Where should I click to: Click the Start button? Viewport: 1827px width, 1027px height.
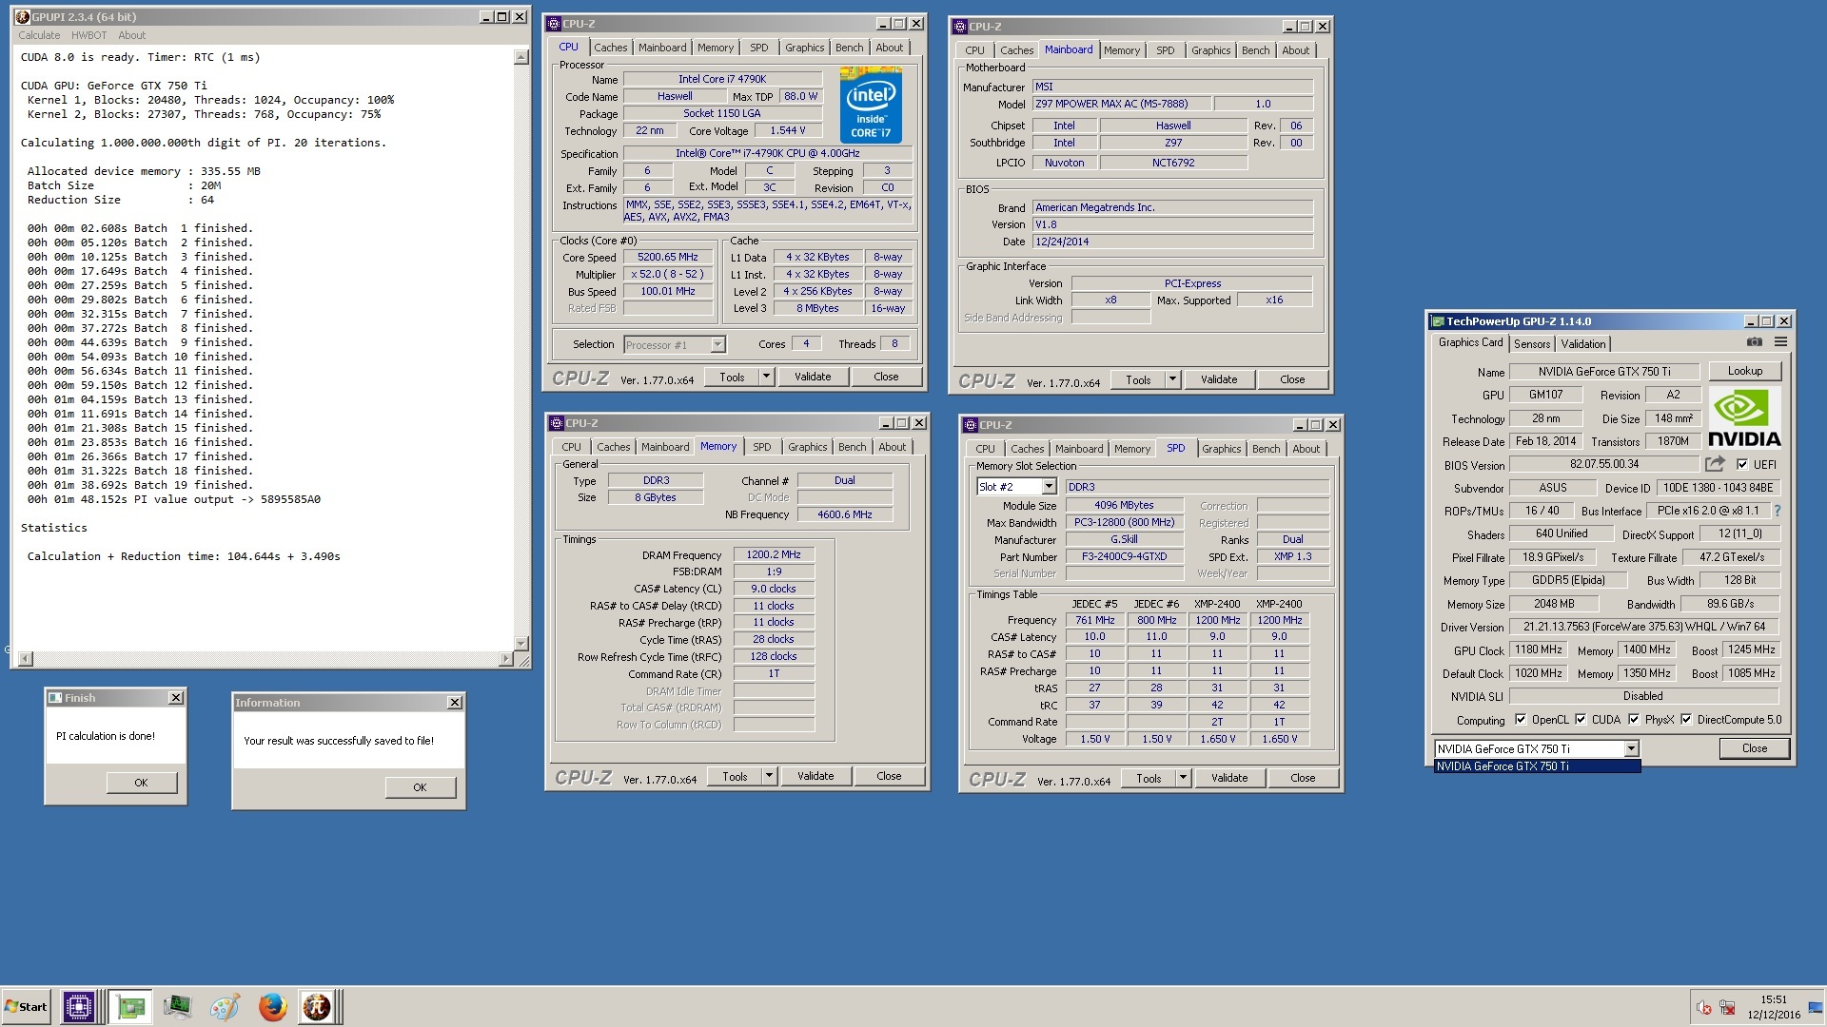pos(26,1006)
